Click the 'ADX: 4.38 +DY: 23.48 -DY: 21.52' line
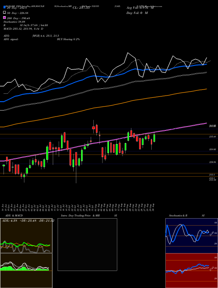The width and height of the screenshot is (218, 288). [28, 221]
